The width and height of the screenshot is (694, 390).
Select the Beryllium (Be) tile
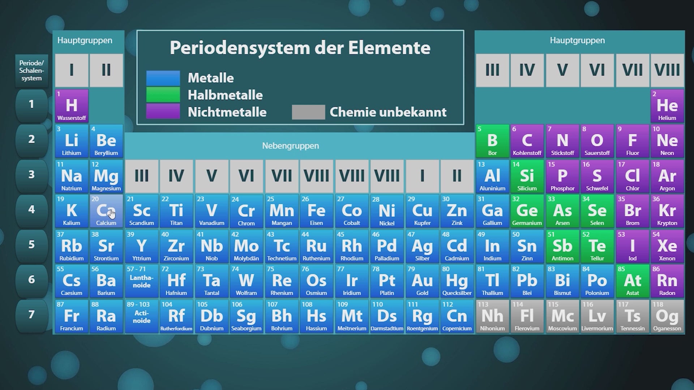(106, 141)
